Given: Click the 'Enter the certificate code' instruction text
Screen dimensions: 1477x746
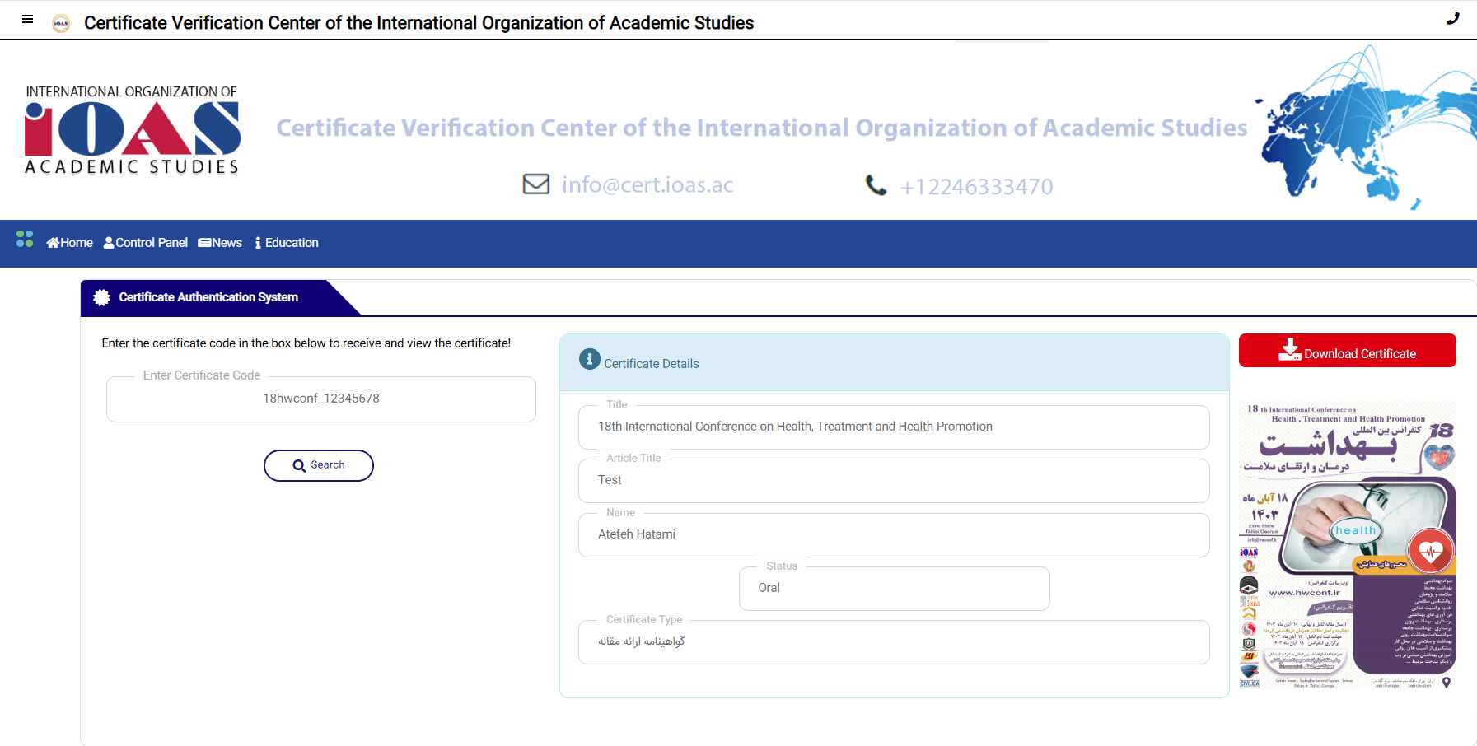Looking at the screenshot, I should coord(306,343).
